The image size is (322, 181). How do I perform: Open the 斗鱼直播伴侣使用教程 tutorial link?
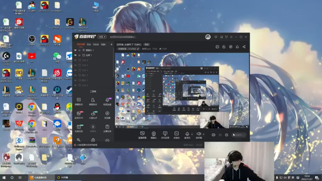[87, 145]
